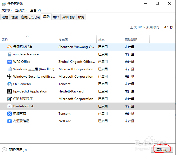This screenshot has height=155, width=176.
Task: Switch to the 进程 tab
Action: 5,17
